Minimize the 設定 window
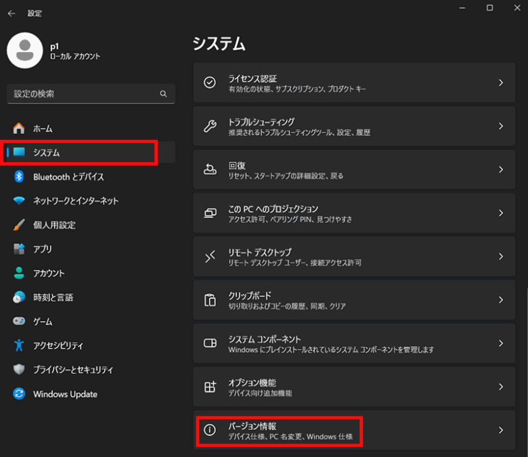The height and width of the screenshot is (457, 528). (462, 7)
